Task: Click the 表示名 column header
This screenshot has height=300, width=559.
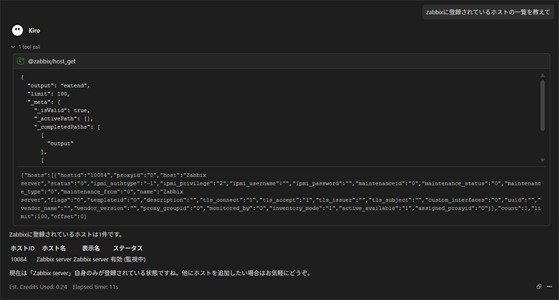Action: tap(91, 248)
